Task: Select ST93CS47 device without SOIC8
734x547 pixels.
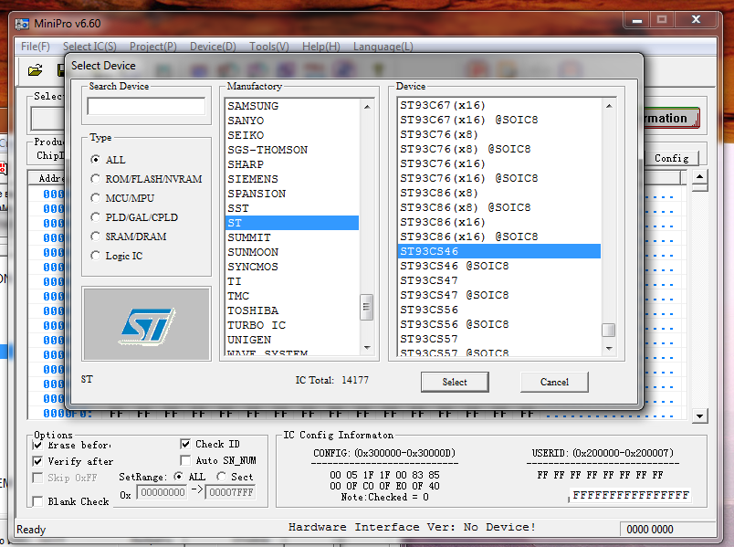Action: (x=499, y=280)
